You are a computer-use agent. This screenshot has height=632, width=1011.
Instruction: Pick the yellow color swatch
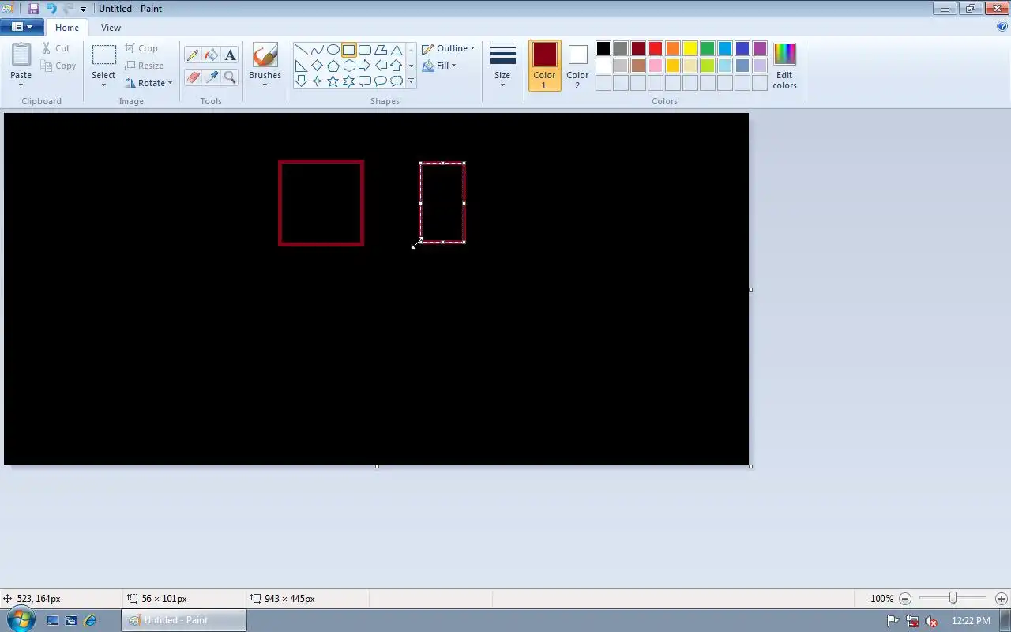pos(690,48)
